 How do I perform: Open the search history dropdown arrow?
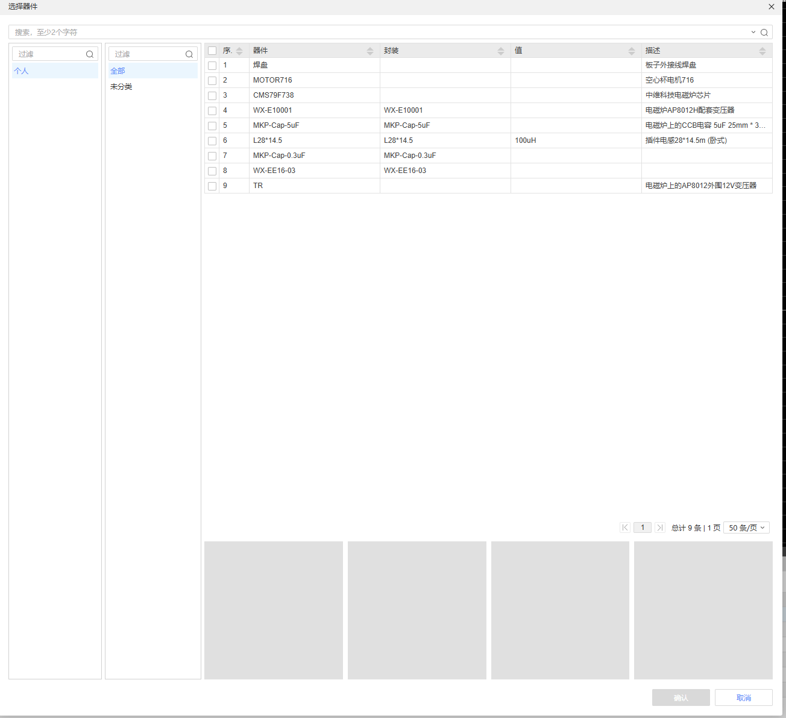(753, 33)
